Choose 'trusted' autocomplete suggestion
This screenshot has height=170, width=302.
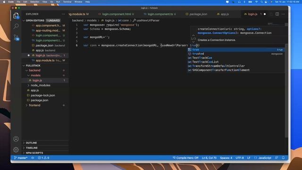pos(236,54)
